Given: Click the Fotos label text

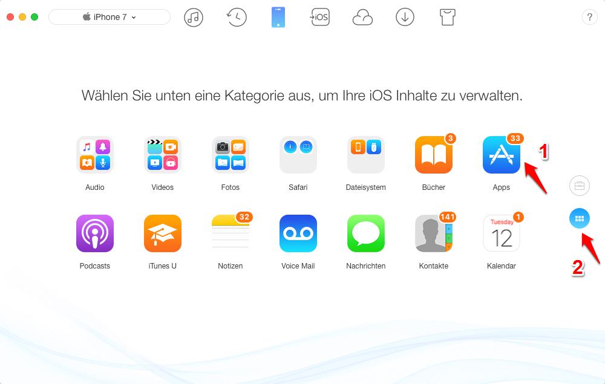Looking at the screenshot, I should coord(231,187).
